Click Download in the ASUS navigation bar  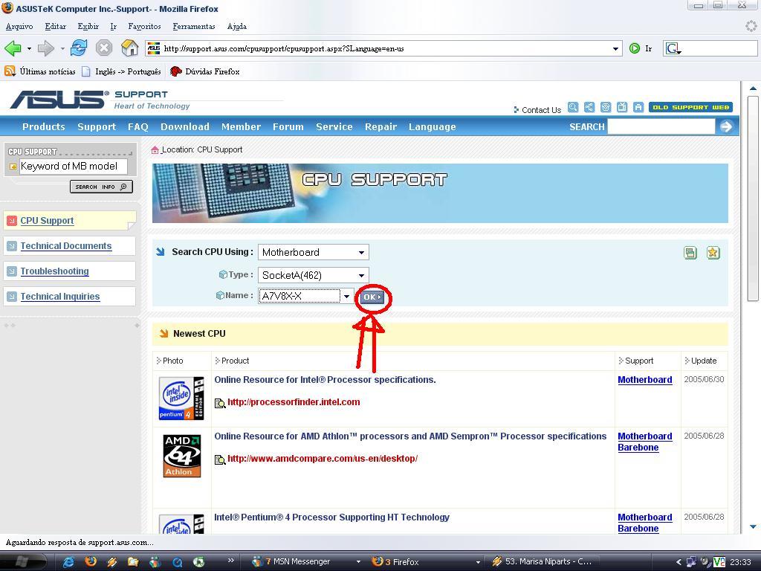185,126
